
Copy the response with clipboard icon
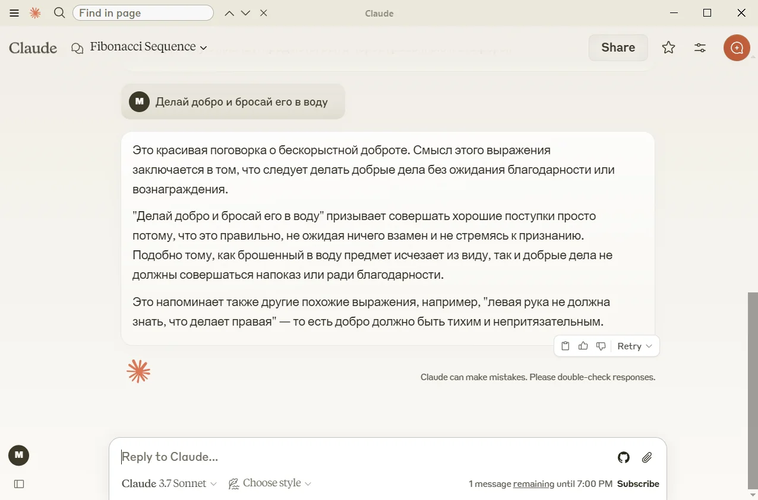point(566,346)
